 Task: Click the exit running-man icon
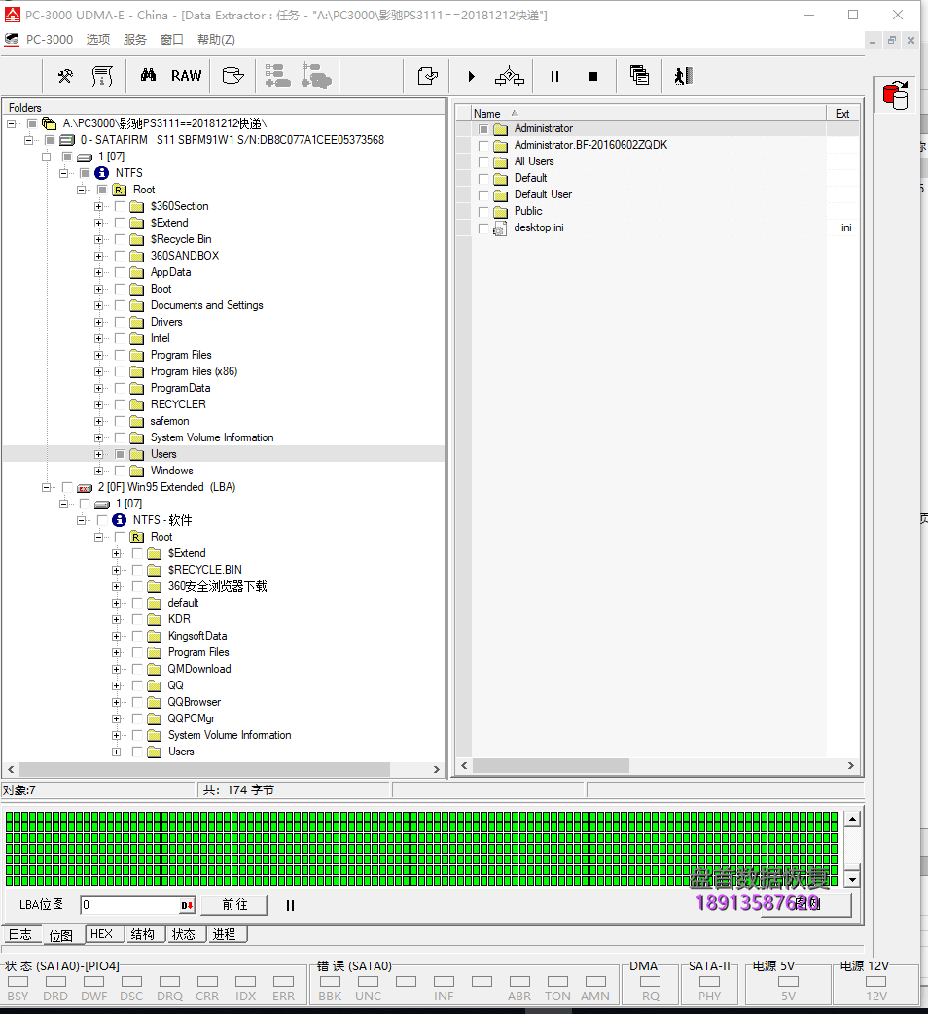click(684, 76)
